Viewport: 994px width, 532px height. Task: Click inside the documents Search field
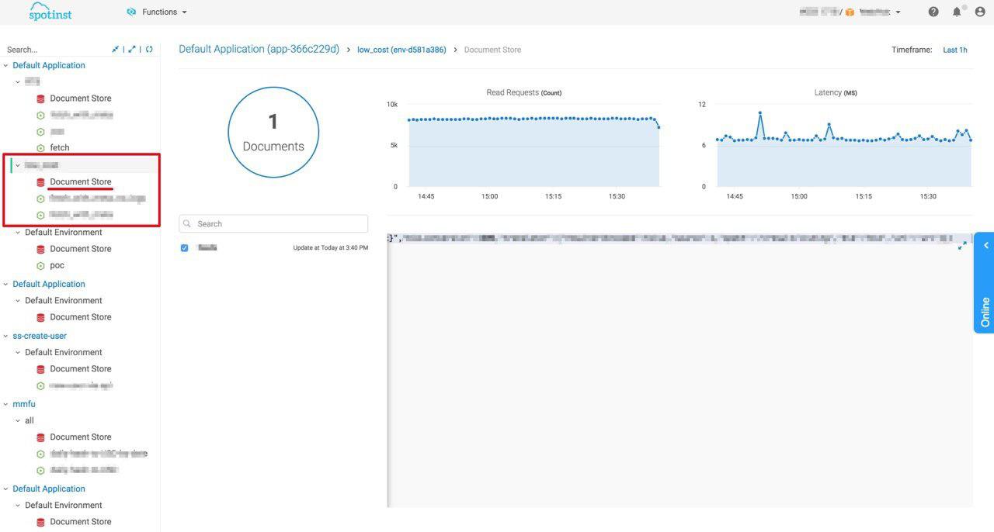(272, 223)
